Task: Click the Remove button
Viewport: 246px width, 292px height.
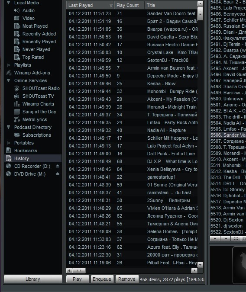Action: point(127,279)
